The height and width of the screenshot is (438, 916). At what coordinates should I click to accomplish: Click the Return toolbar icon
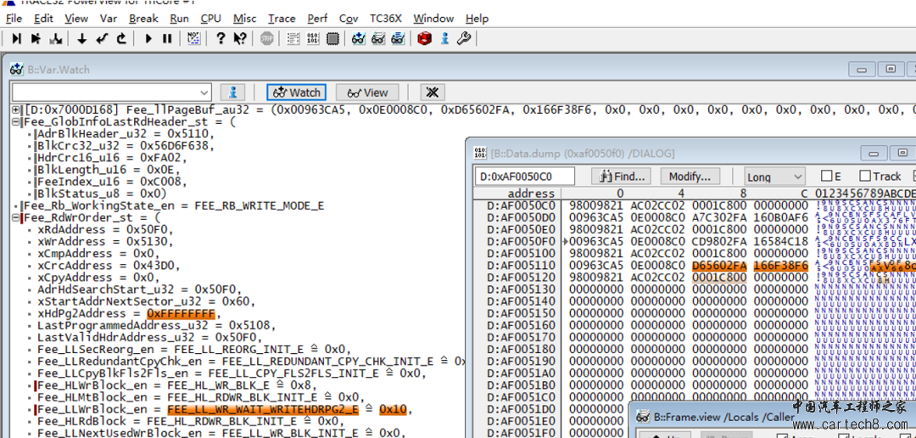[x=102, y=38]
